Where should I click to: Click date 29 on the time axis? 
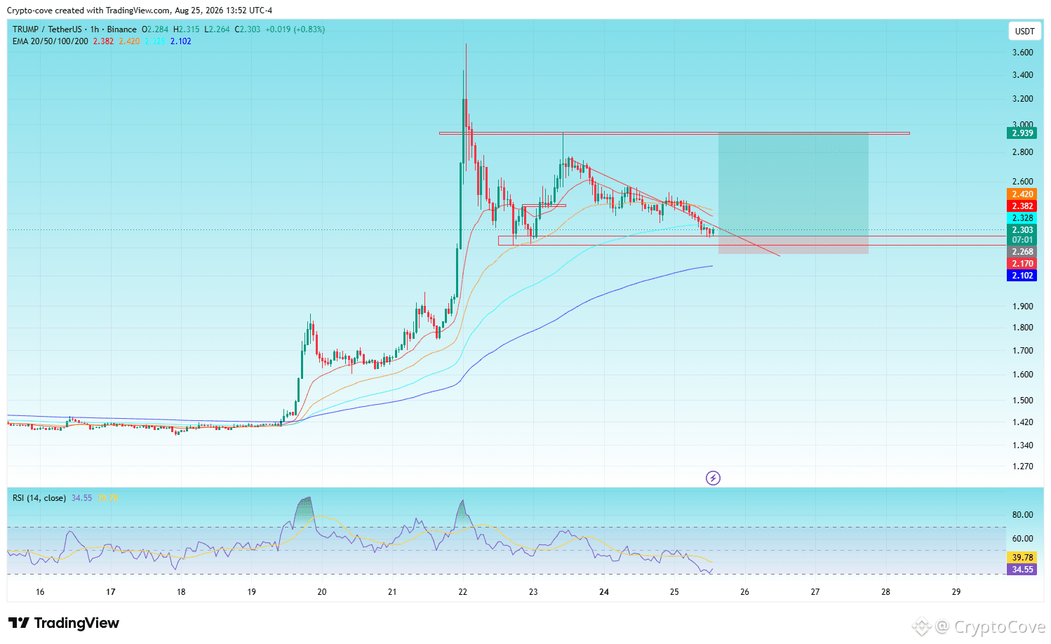tap(956, 592)
